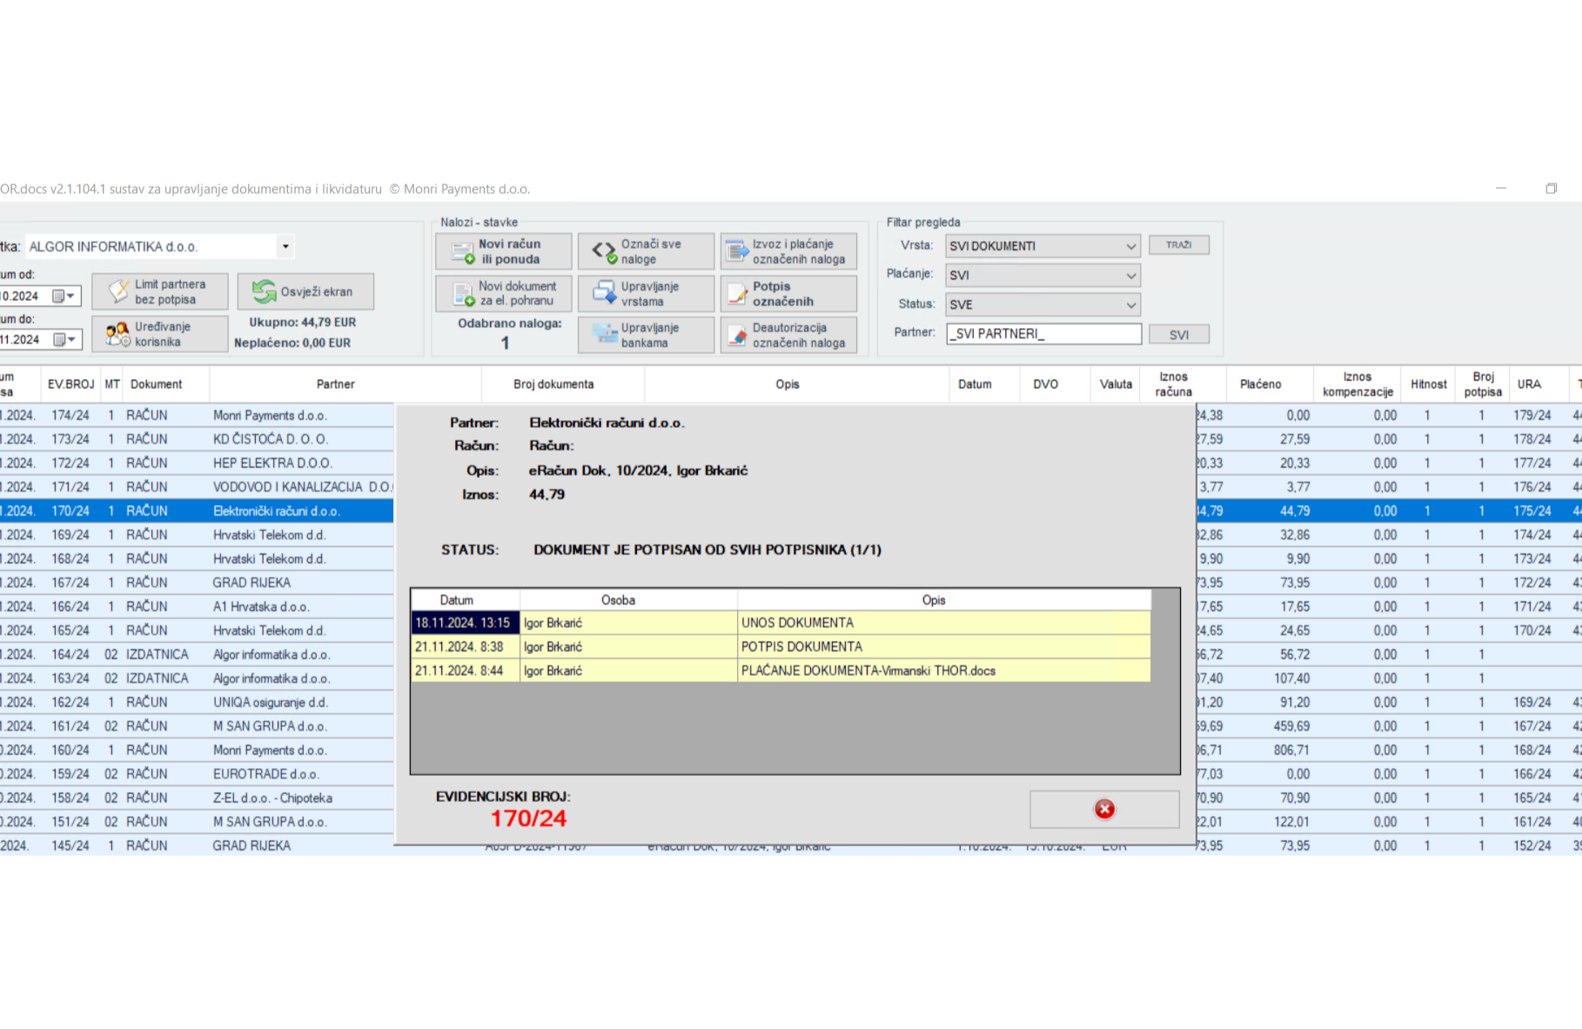This screenshot has width=1582, height=1029.
Task: Click Limit partnera bez potpisa
Action: click(160, 292)
